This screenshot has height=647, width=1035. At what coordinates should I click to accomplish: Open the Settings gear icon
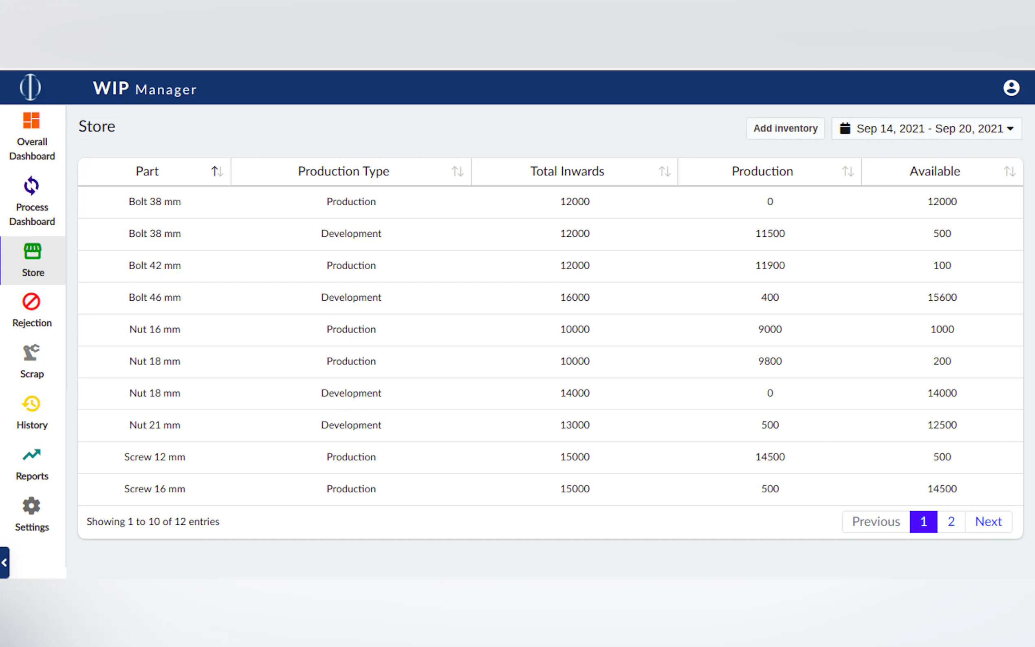click(x=31, y=506)
